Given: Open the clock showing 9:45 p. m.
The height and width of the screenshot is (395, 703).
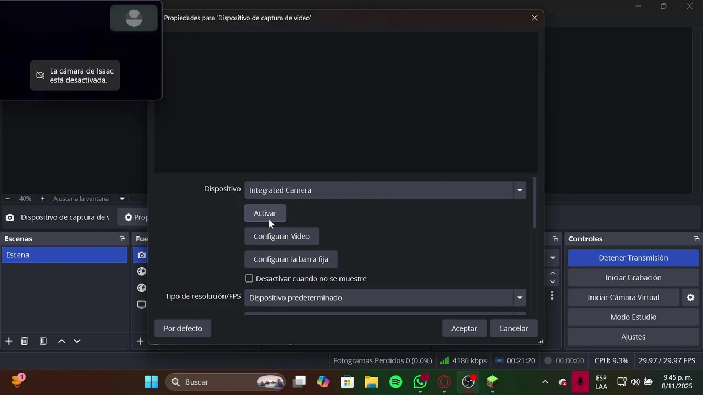Looking at the screenshot, I should point(677,382).
